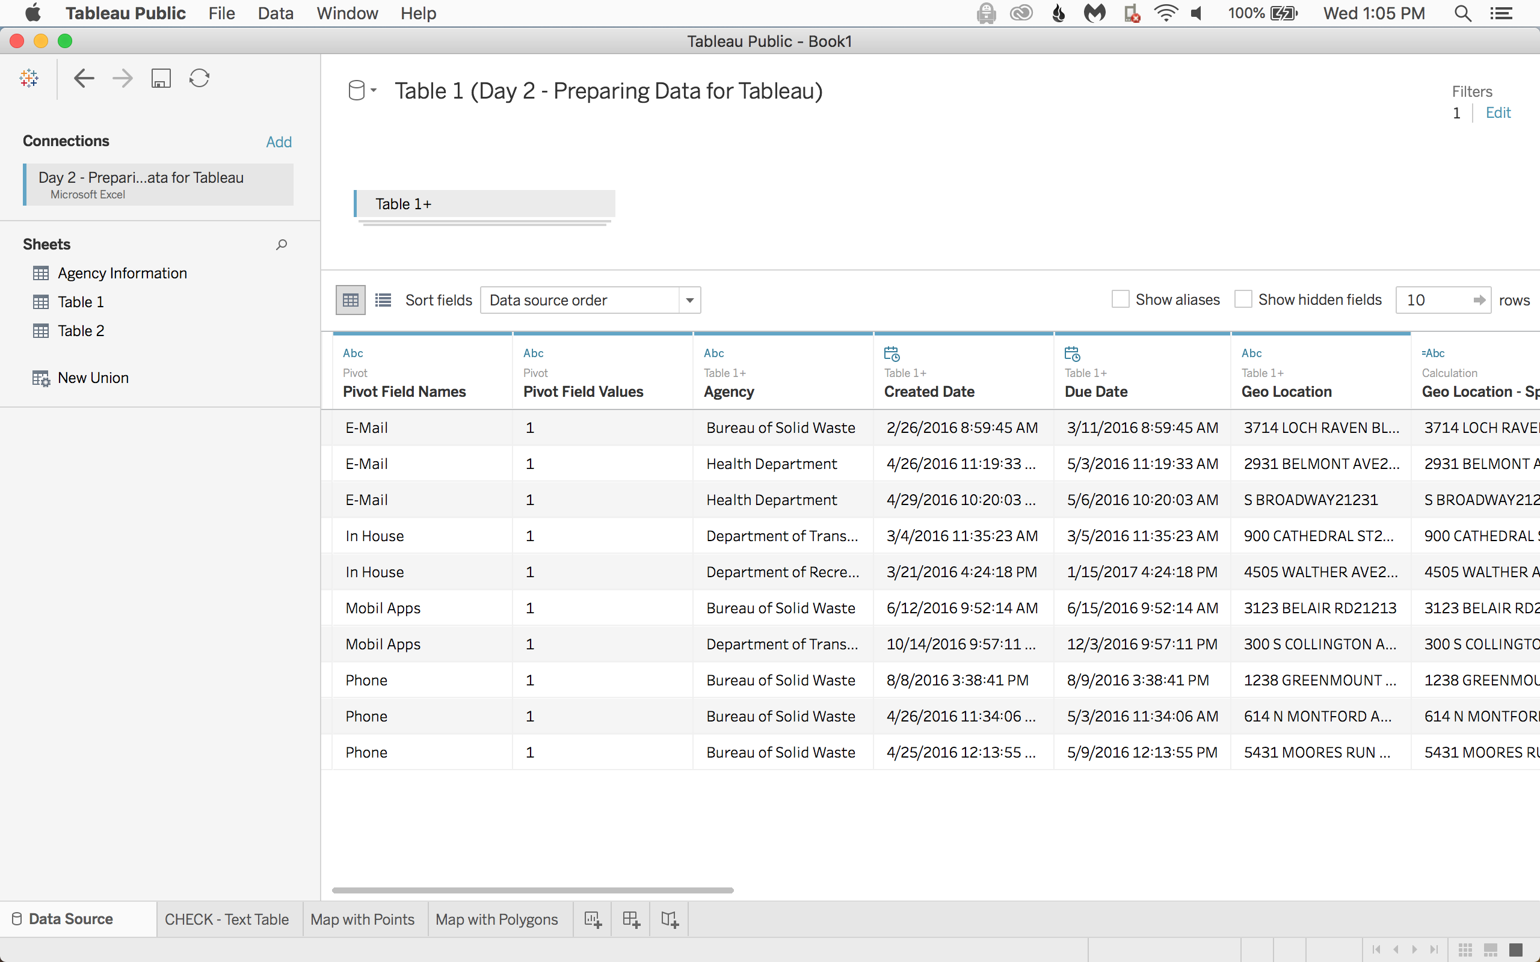Select the Table 1 sheet in Sheets list

click(81, 302)
